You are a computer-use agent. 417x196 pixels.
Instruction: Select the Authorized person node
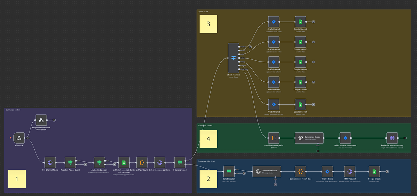(x=99, y=162)
